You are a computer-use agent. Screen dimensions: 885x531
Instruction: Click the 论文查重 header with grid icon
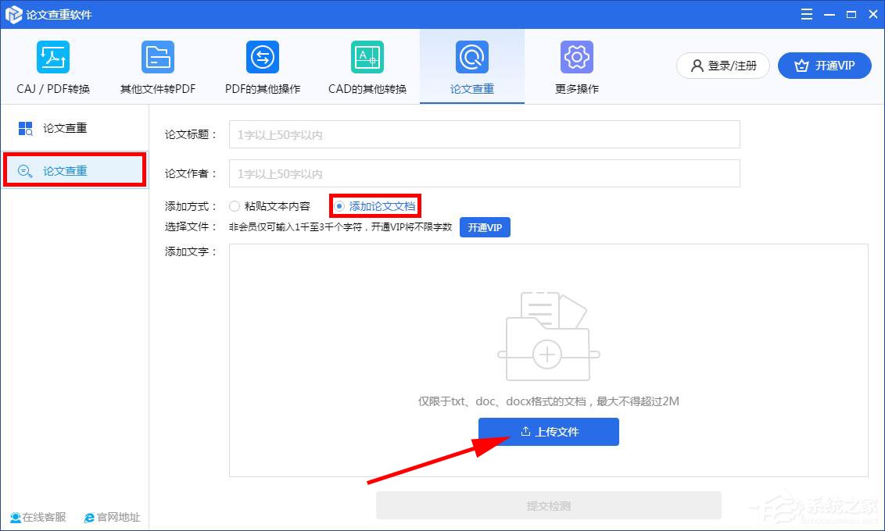coord(52,129)
